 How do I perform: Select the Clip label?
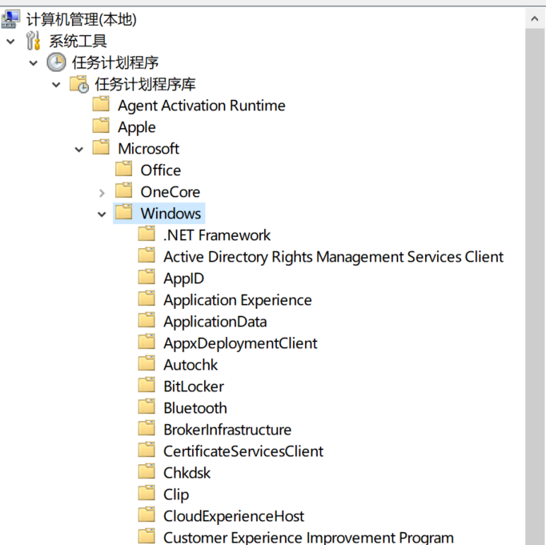point(176,495)
